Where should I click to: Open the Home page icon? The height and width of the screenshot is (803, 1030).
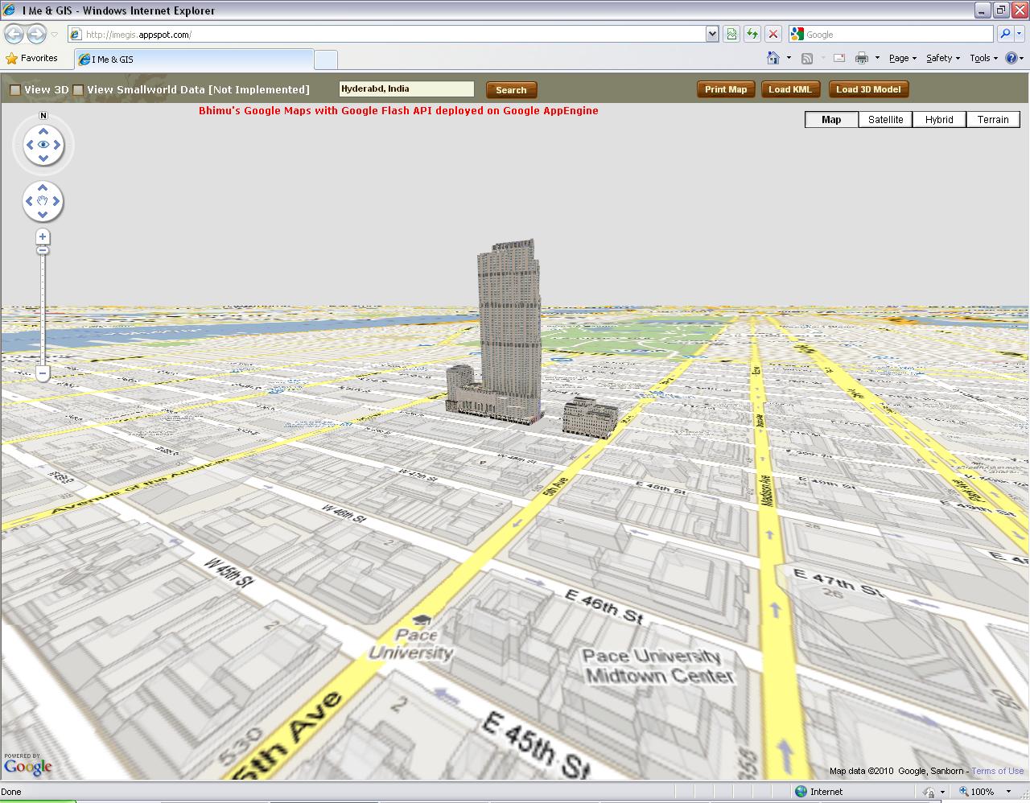pyautogui.click(x=773, y=58)
